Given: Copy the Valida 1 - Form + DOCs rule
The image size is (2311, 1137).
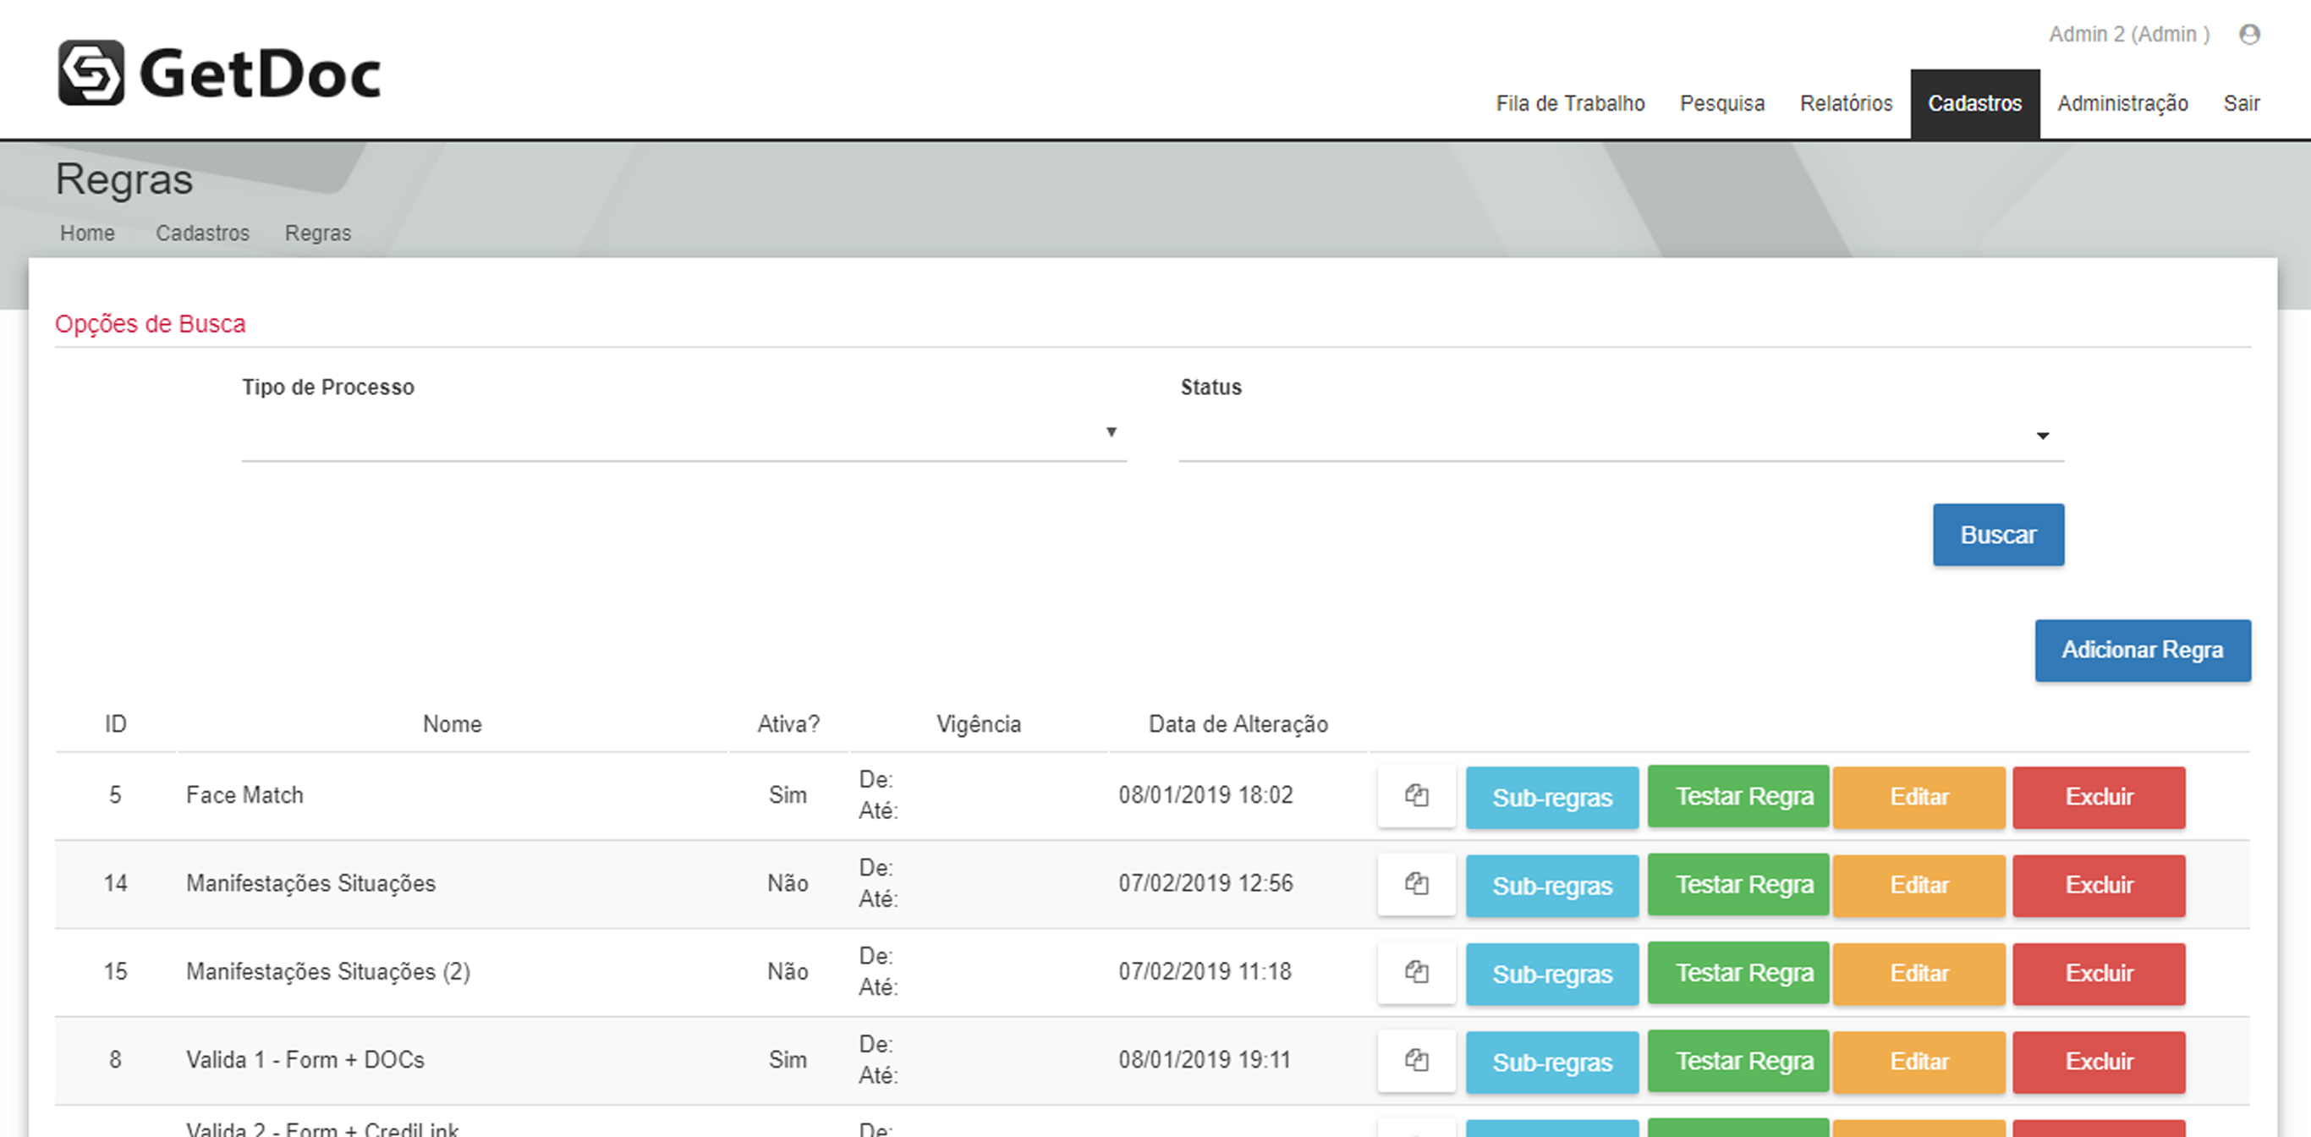Looking at the screenshot, I should coord(1417,1061).
